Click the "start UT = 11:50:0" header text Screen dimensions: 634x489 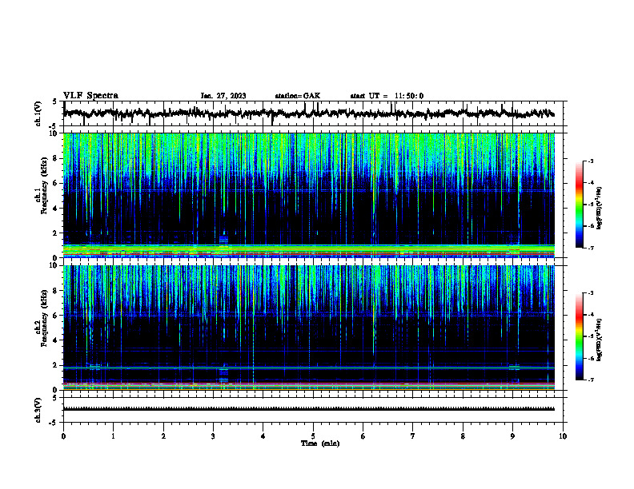(387, 96)
